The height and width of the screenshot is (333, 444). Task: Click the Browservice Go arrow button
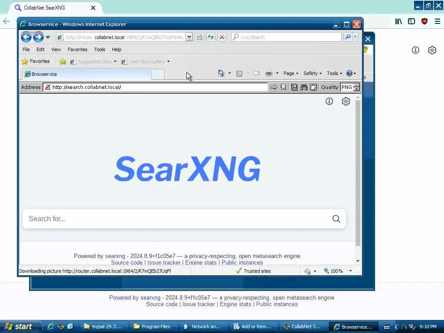pos(274,87)
